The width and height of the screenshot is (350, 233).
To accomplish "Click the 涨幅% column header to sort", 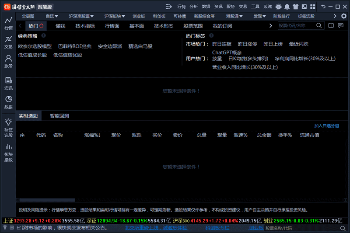I will [x=92, y=136].
